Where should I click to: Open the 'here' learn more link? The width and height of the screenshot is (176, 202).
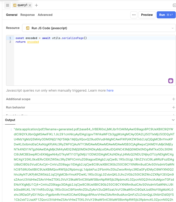tap(110, 91)
